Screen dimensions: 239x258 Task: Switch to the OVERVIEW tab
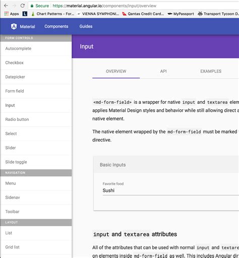pyautogui.click(x=116, y=71)
